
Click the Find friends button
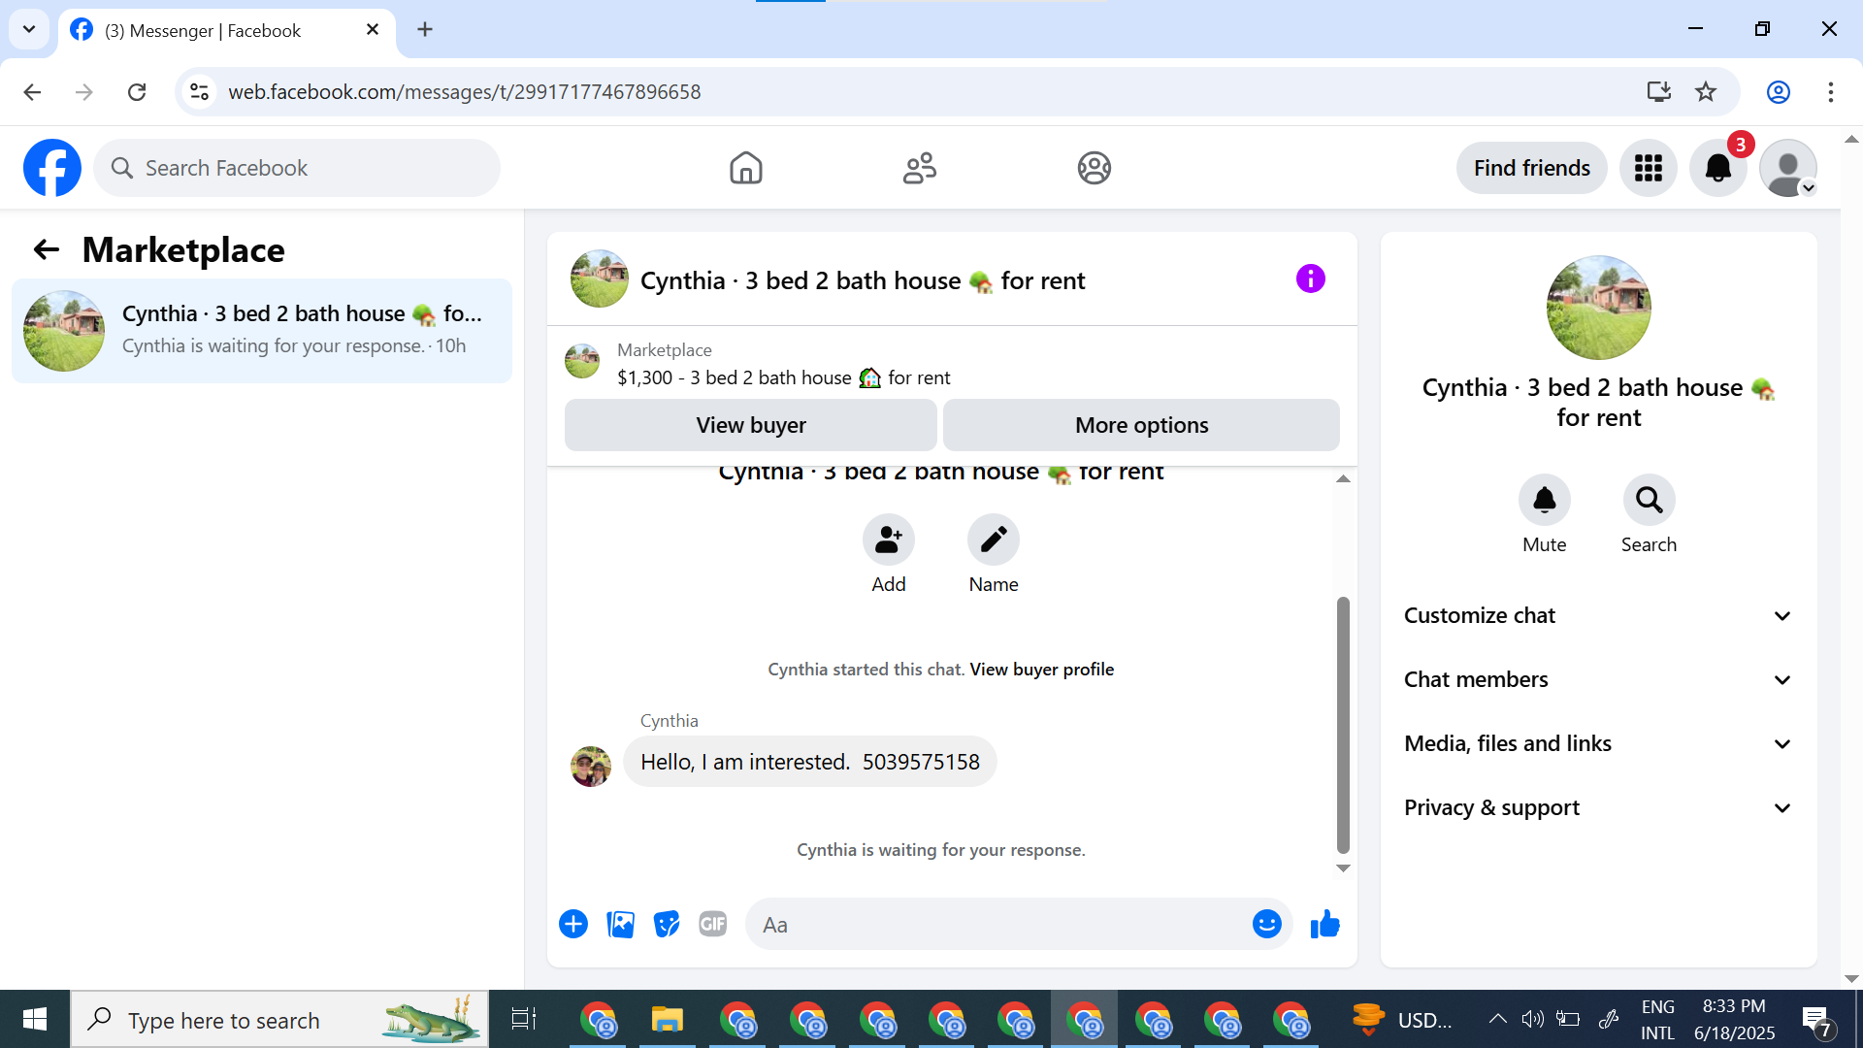pyautogui.click(x=1531, y=168)
